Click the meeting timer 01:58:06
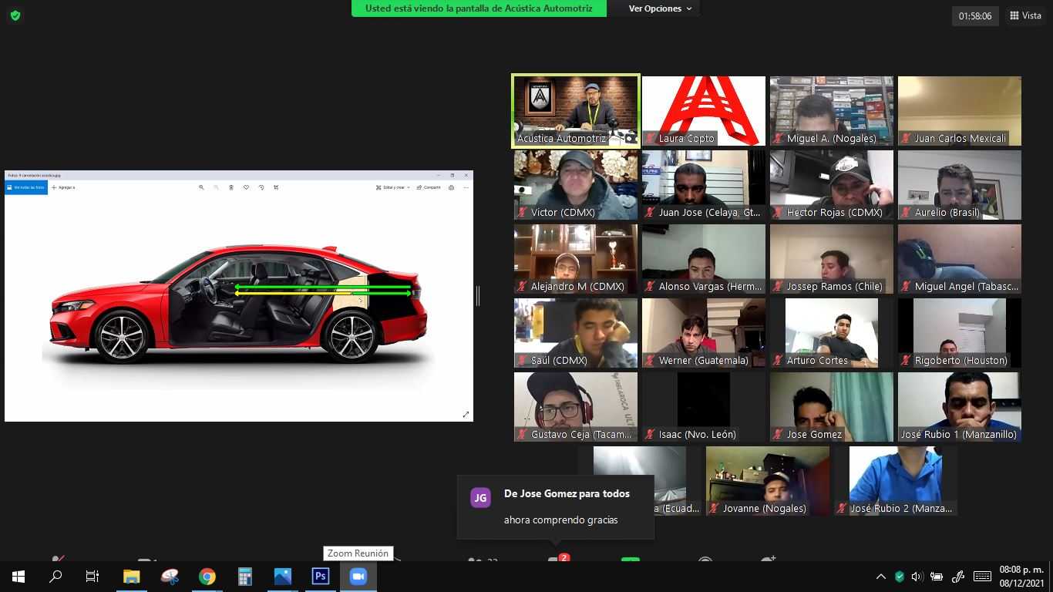1053x592 pixels. click(975, 15)
